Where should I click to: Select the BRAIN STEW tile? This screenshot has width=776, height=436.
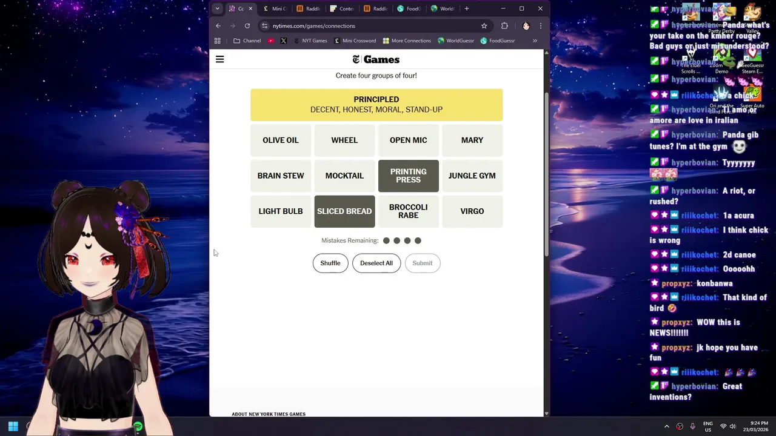[x=281, y=176]
